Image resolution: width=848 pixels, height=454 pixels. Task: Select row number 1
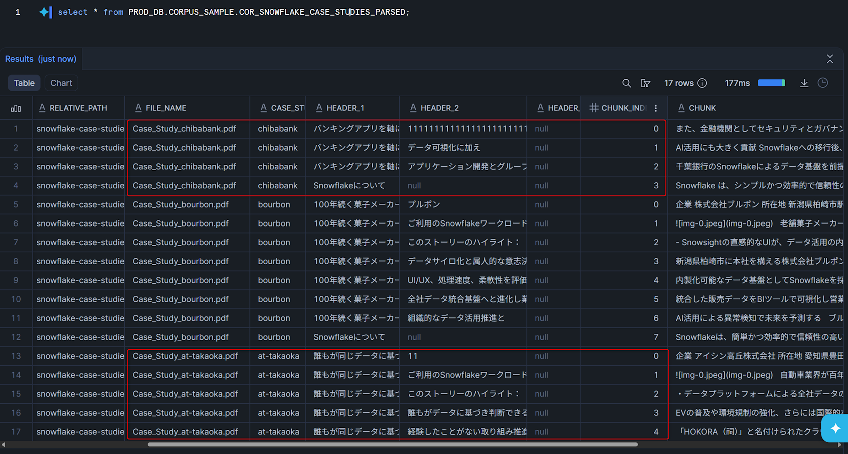point(16,129)
